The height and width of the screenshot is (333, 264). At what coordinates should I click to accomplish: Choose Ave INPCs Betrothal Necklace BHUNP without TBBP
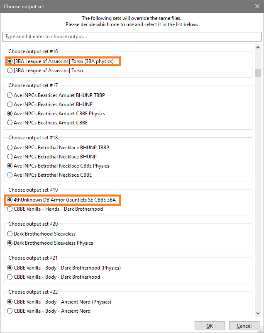[52, 157]
